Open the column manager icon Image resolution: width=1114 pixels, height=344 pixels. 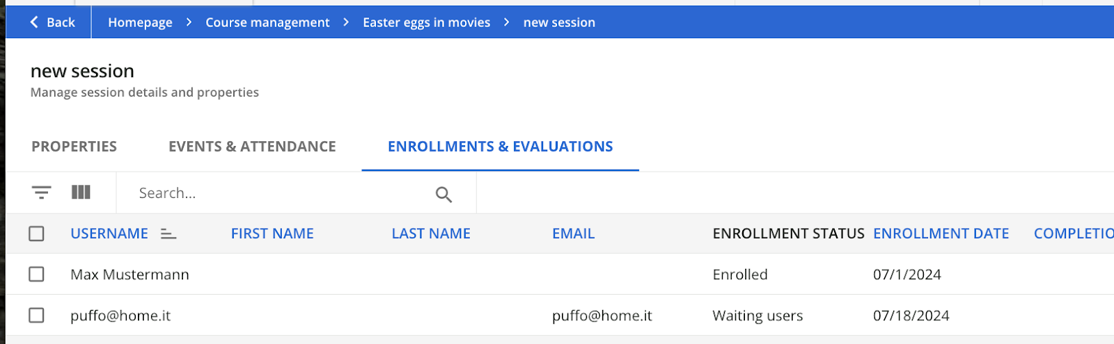[81, 192]
